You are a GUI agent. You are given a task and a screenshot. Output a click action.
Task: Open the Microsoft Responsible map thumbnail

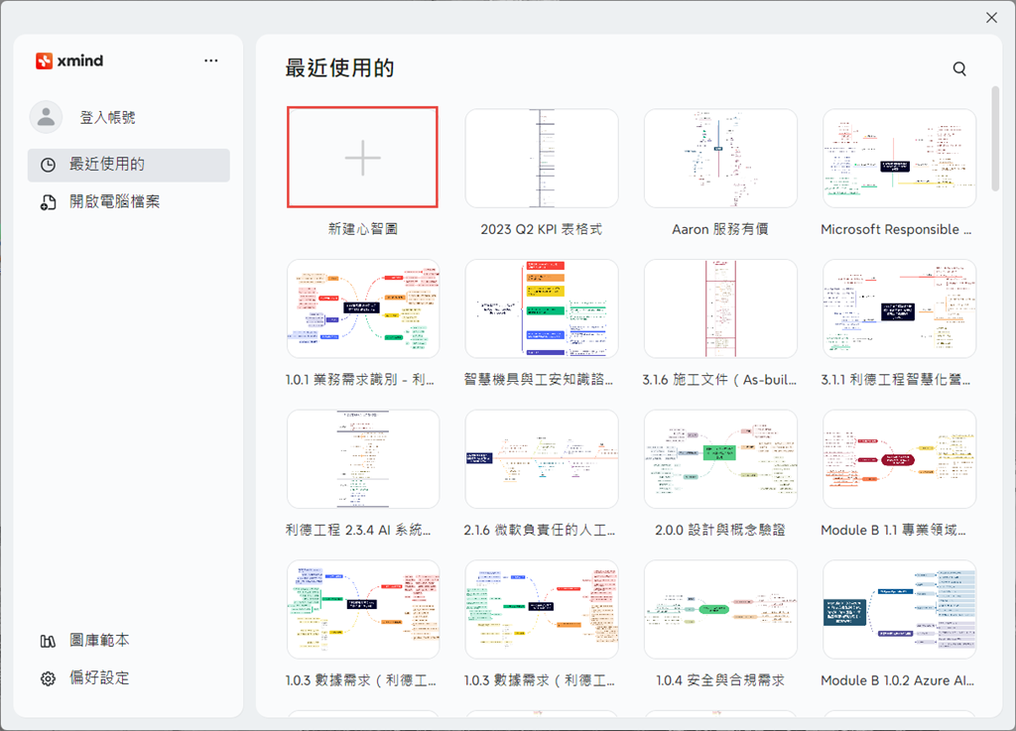pos(899,158)
